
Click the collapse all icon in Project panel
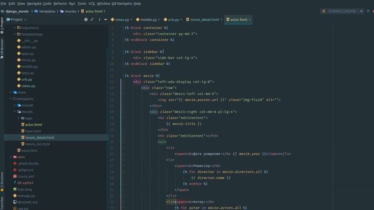(92, 19)
